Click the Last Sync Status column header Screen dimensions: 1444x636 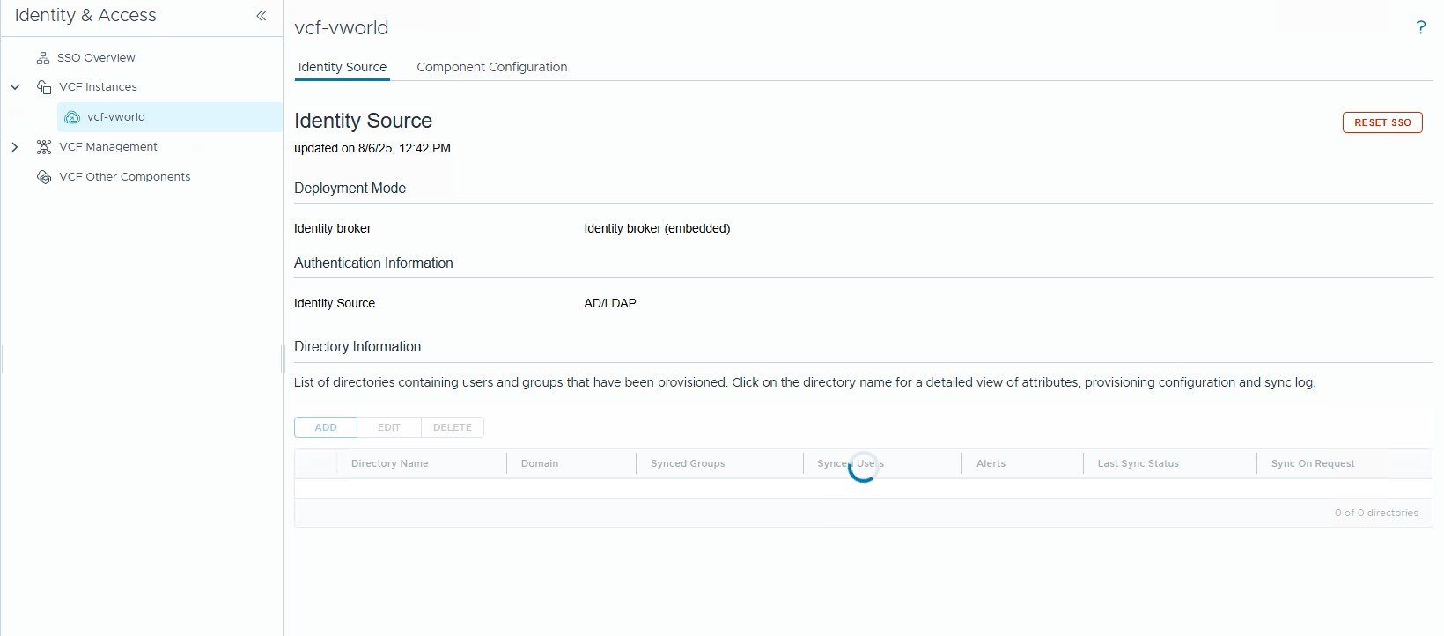(1138, 463)
